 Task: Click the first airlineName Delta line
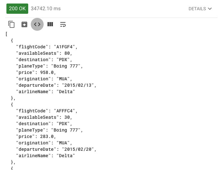click(x=45, y=92)
